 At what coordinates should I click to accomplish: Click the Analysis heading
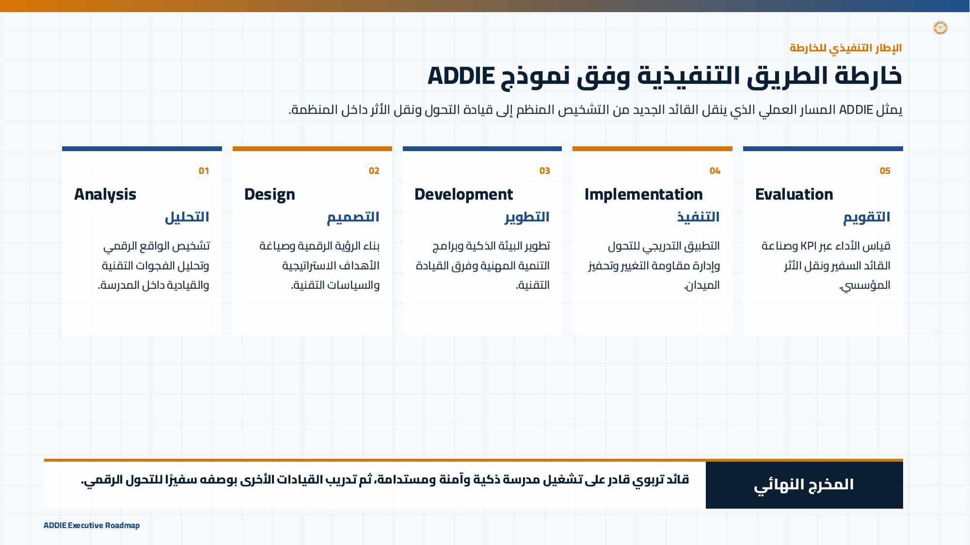(x=105, y=194)
